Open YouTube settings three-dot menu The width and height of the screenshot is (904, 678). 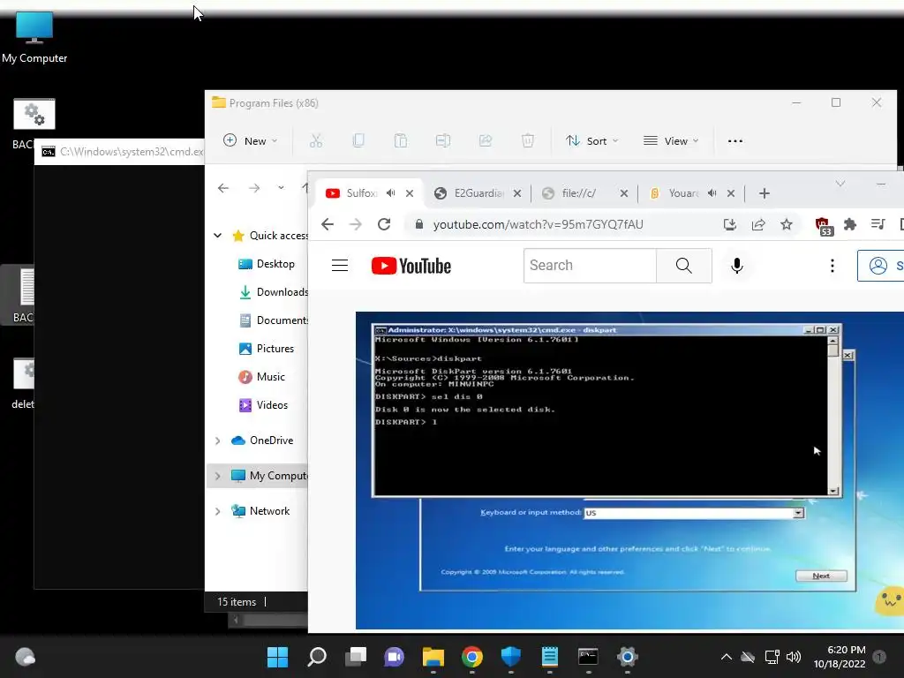(832, 265)
